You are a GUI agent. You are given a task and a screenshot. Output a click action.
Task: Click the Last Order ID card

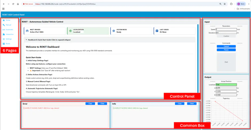[x=174, y=31]
